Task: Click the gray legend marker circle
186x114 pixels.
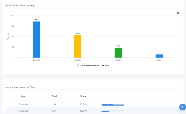Action: (78, 65)
